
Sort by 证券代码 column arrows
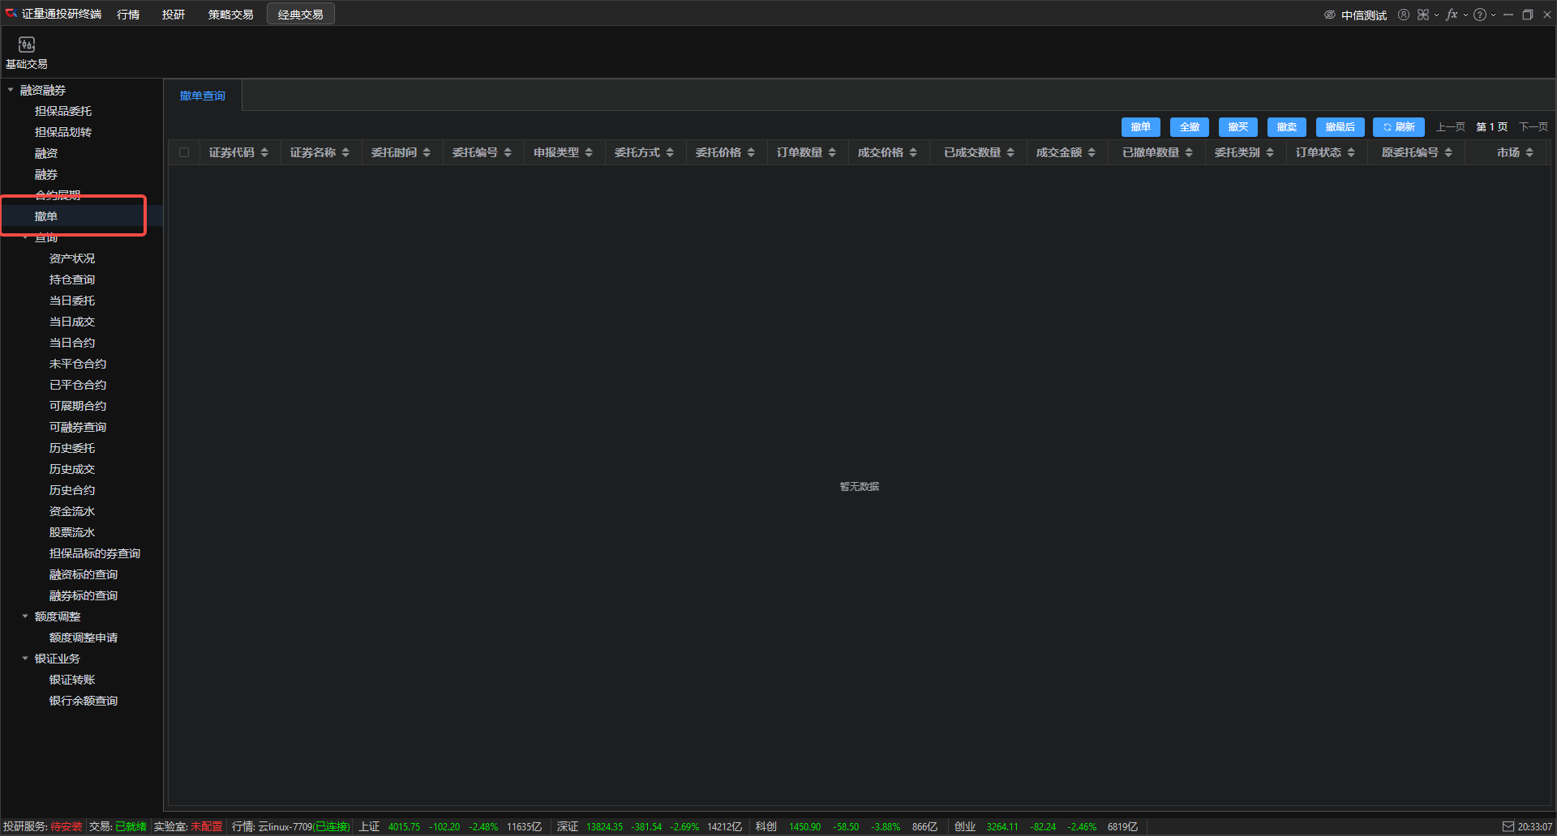pos(264,152)
